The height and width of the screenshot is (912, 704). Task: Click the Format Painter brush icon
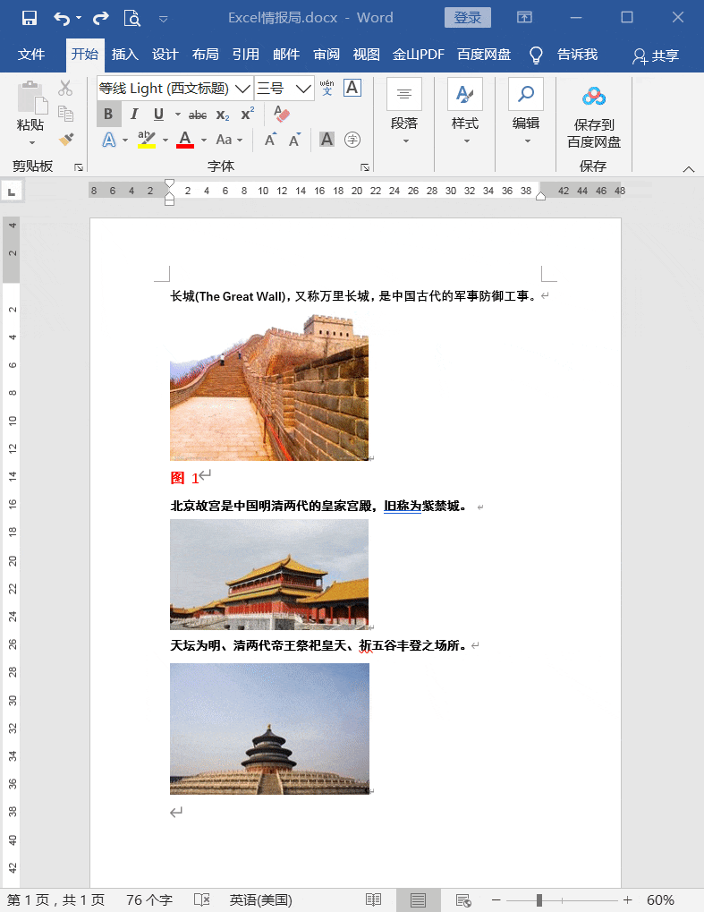65,140
